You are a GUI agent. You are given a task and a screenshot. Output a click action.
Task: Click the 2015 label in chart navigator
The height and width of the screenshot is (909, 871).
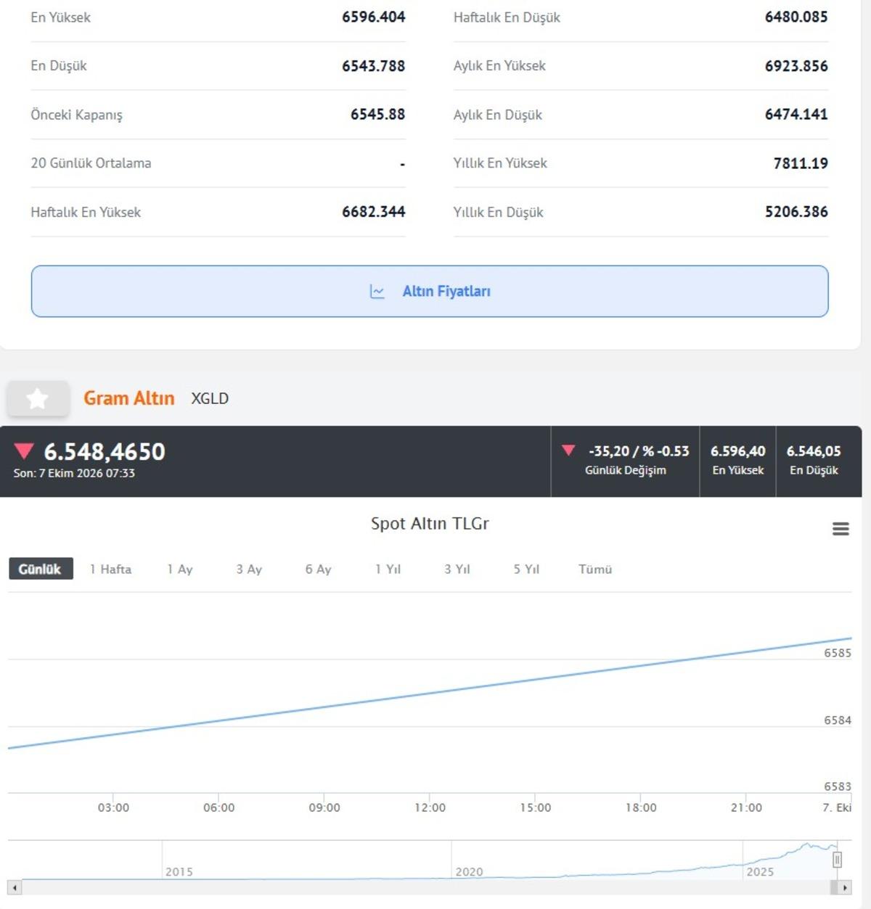pyautogui.click(x=179, y=871)
